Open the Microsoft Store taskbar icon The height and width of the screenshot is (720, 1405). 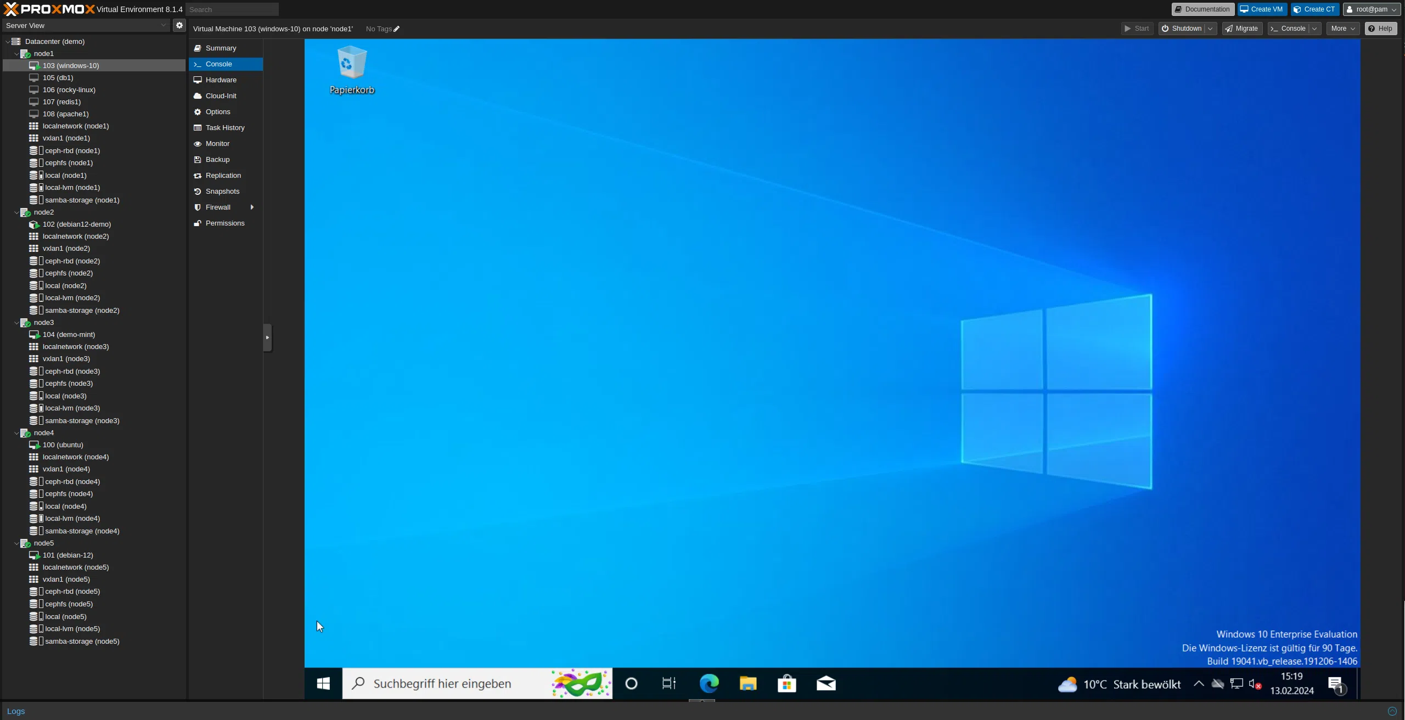[x=786, y=683]
